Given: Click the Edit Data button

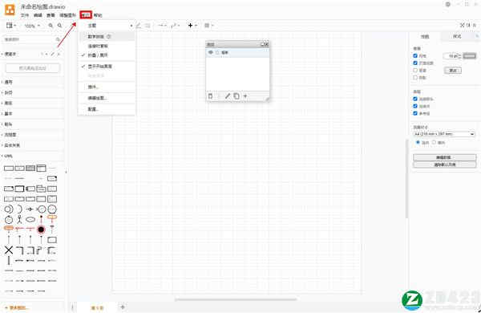Looking at the screenshot, I should (x=444, y=157).
